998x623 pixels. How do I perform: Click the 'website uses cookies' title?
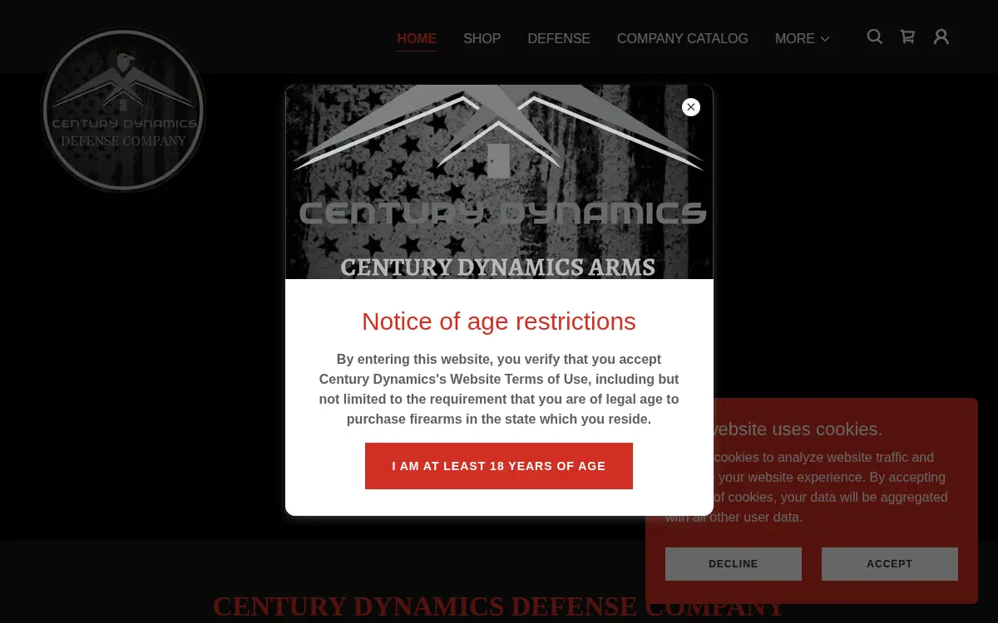(x=775, y=429)
